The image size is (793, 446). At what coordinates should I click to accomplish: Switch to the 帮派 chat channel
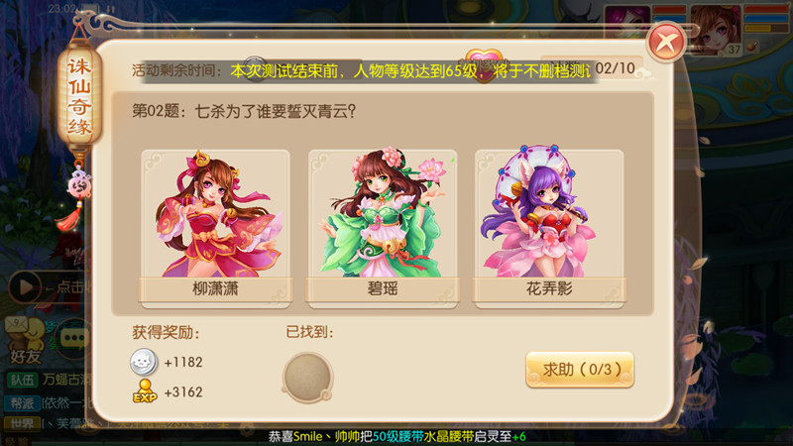(x=22, y=403)
